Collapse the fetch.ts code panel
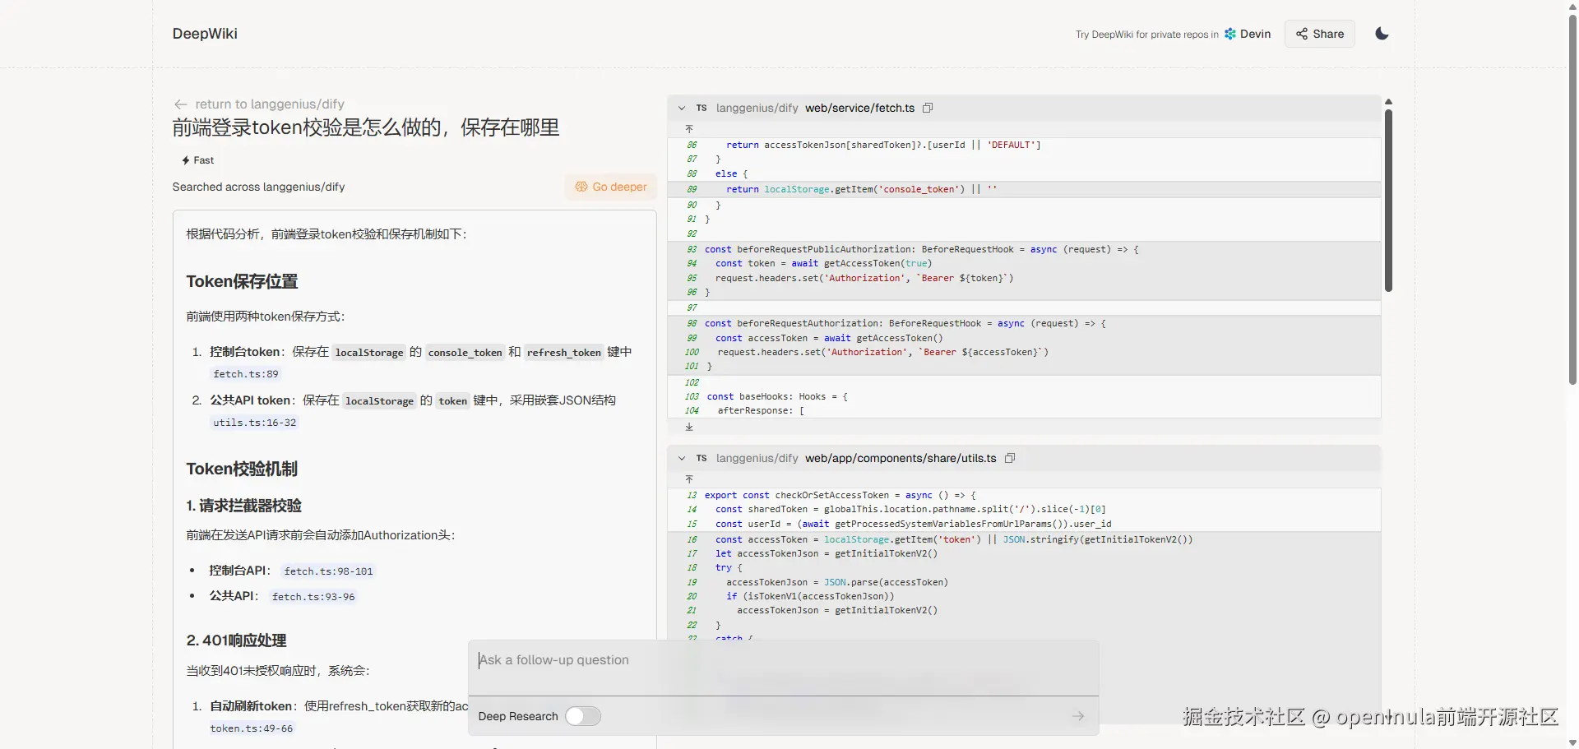This screenshot has width=1579, height=749. pos(682,108)
